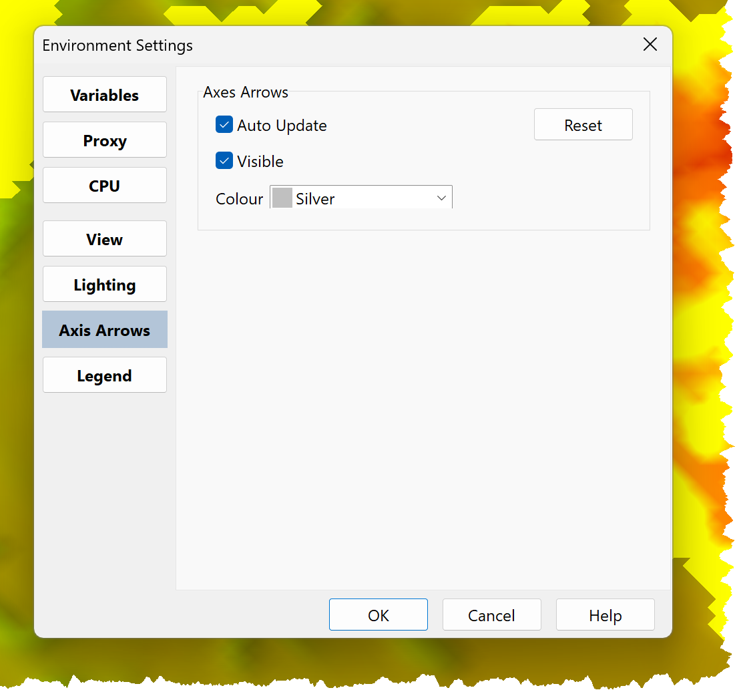The height and width of the screenshot is (694, 739).
Task: Open the Legend settings page
Action: (x=105, y=375)
